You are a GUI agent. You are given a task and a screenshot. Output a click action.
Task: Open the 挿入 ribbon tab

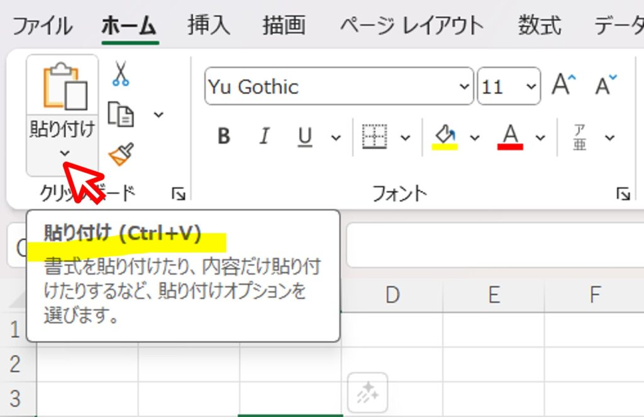click(209, 26)
